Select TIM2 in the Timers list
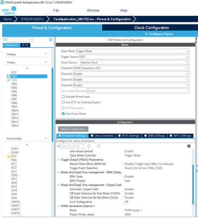The width and height of the screenshot is (198, 218). [x=14, y=80]
